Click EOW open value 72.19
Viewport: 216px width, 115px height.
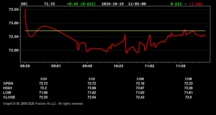(x=140, y=83)
